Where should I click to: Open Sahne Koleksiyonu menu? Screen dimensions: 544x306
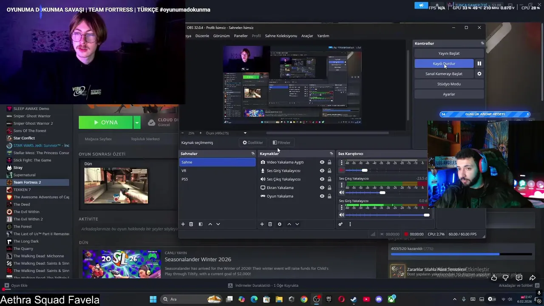click(281, 36)
